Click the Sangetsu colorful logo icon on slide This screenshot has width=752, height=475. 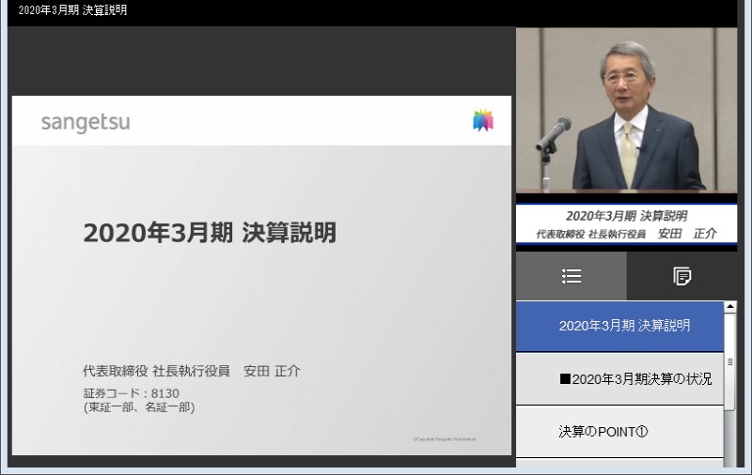pyautogui.click(x=483, y=120)
